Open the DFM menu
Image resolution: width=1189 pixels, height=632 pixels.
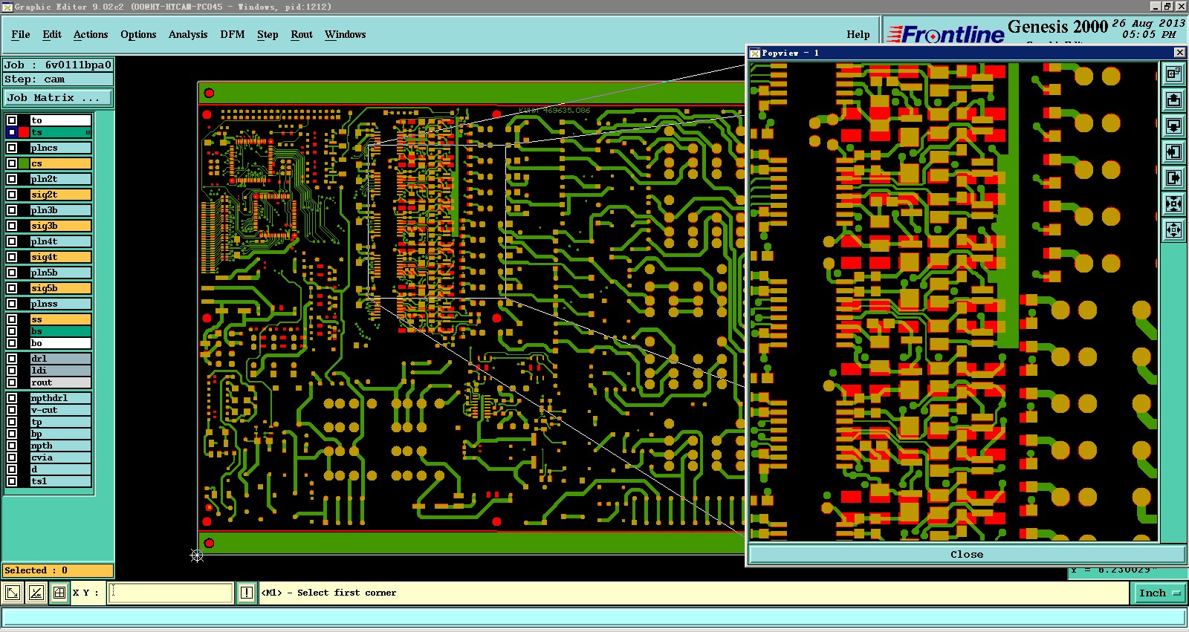point(233,34)
